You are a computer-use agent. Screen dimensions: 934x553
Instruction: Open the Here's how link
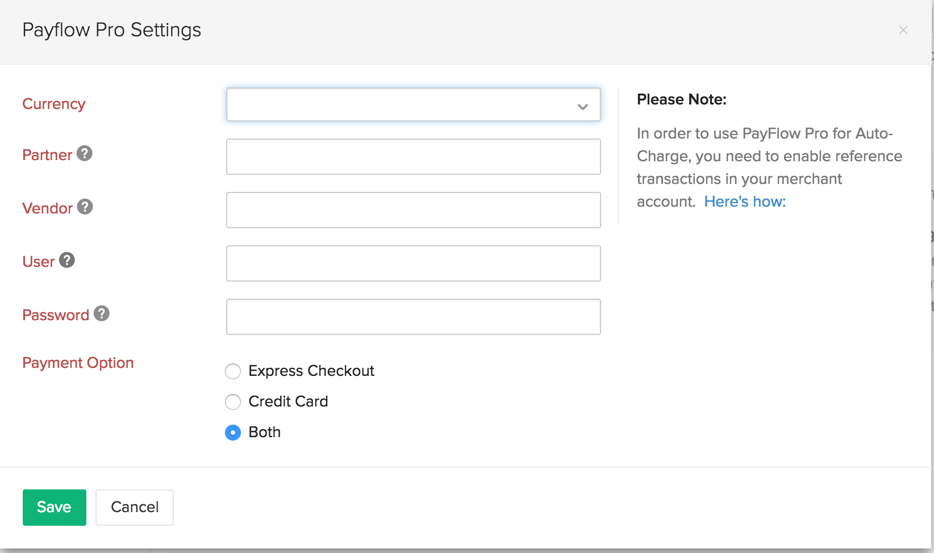pyautogui.click(x=744, y=201)
